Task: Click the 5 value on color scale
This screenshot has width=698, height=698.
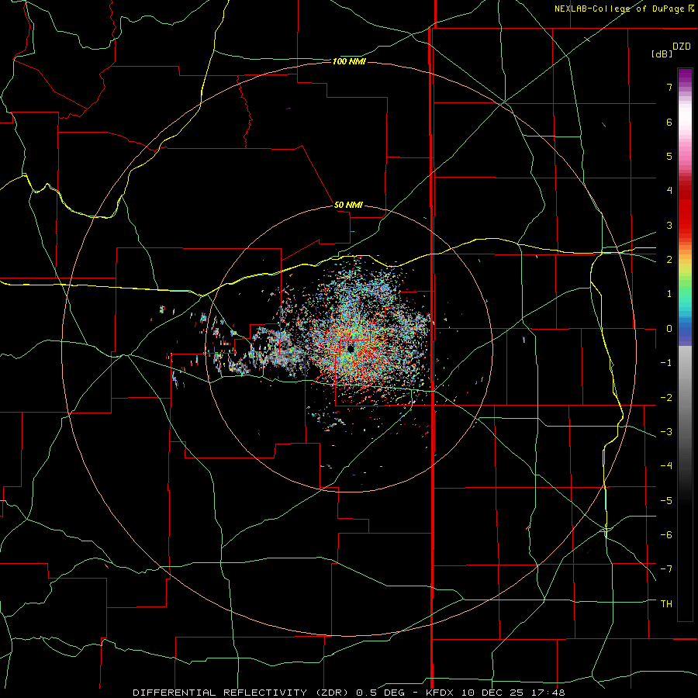Action: coord(669,156)
